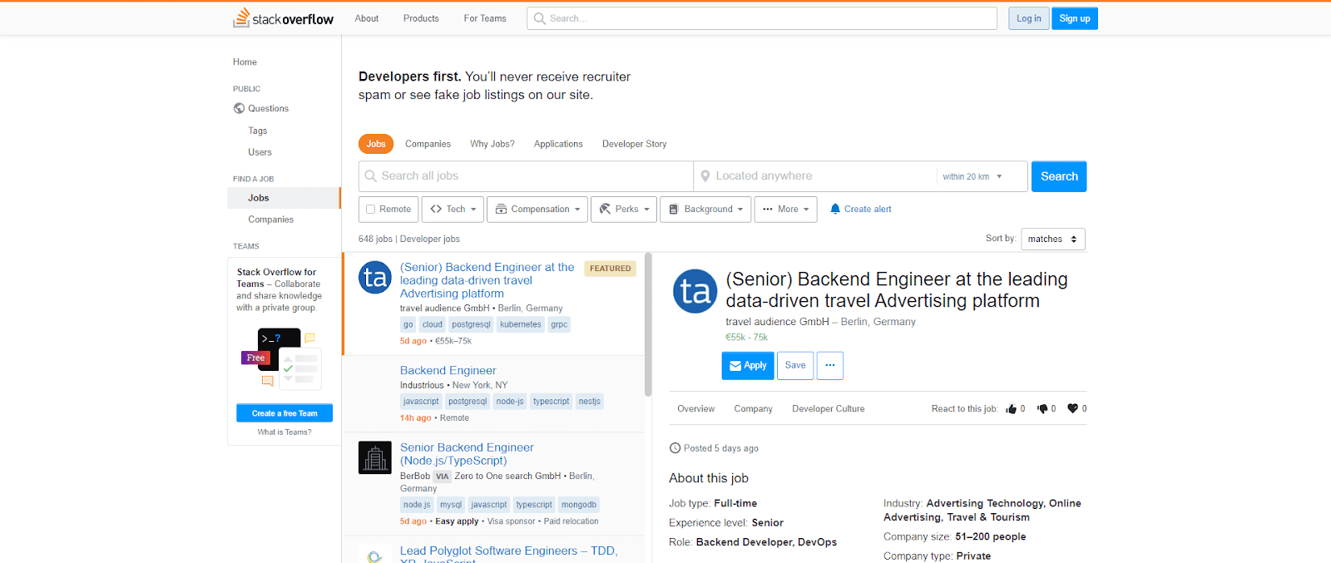
Task: Open the three-dots menu beside Save
Action: (x=830, y=366)
